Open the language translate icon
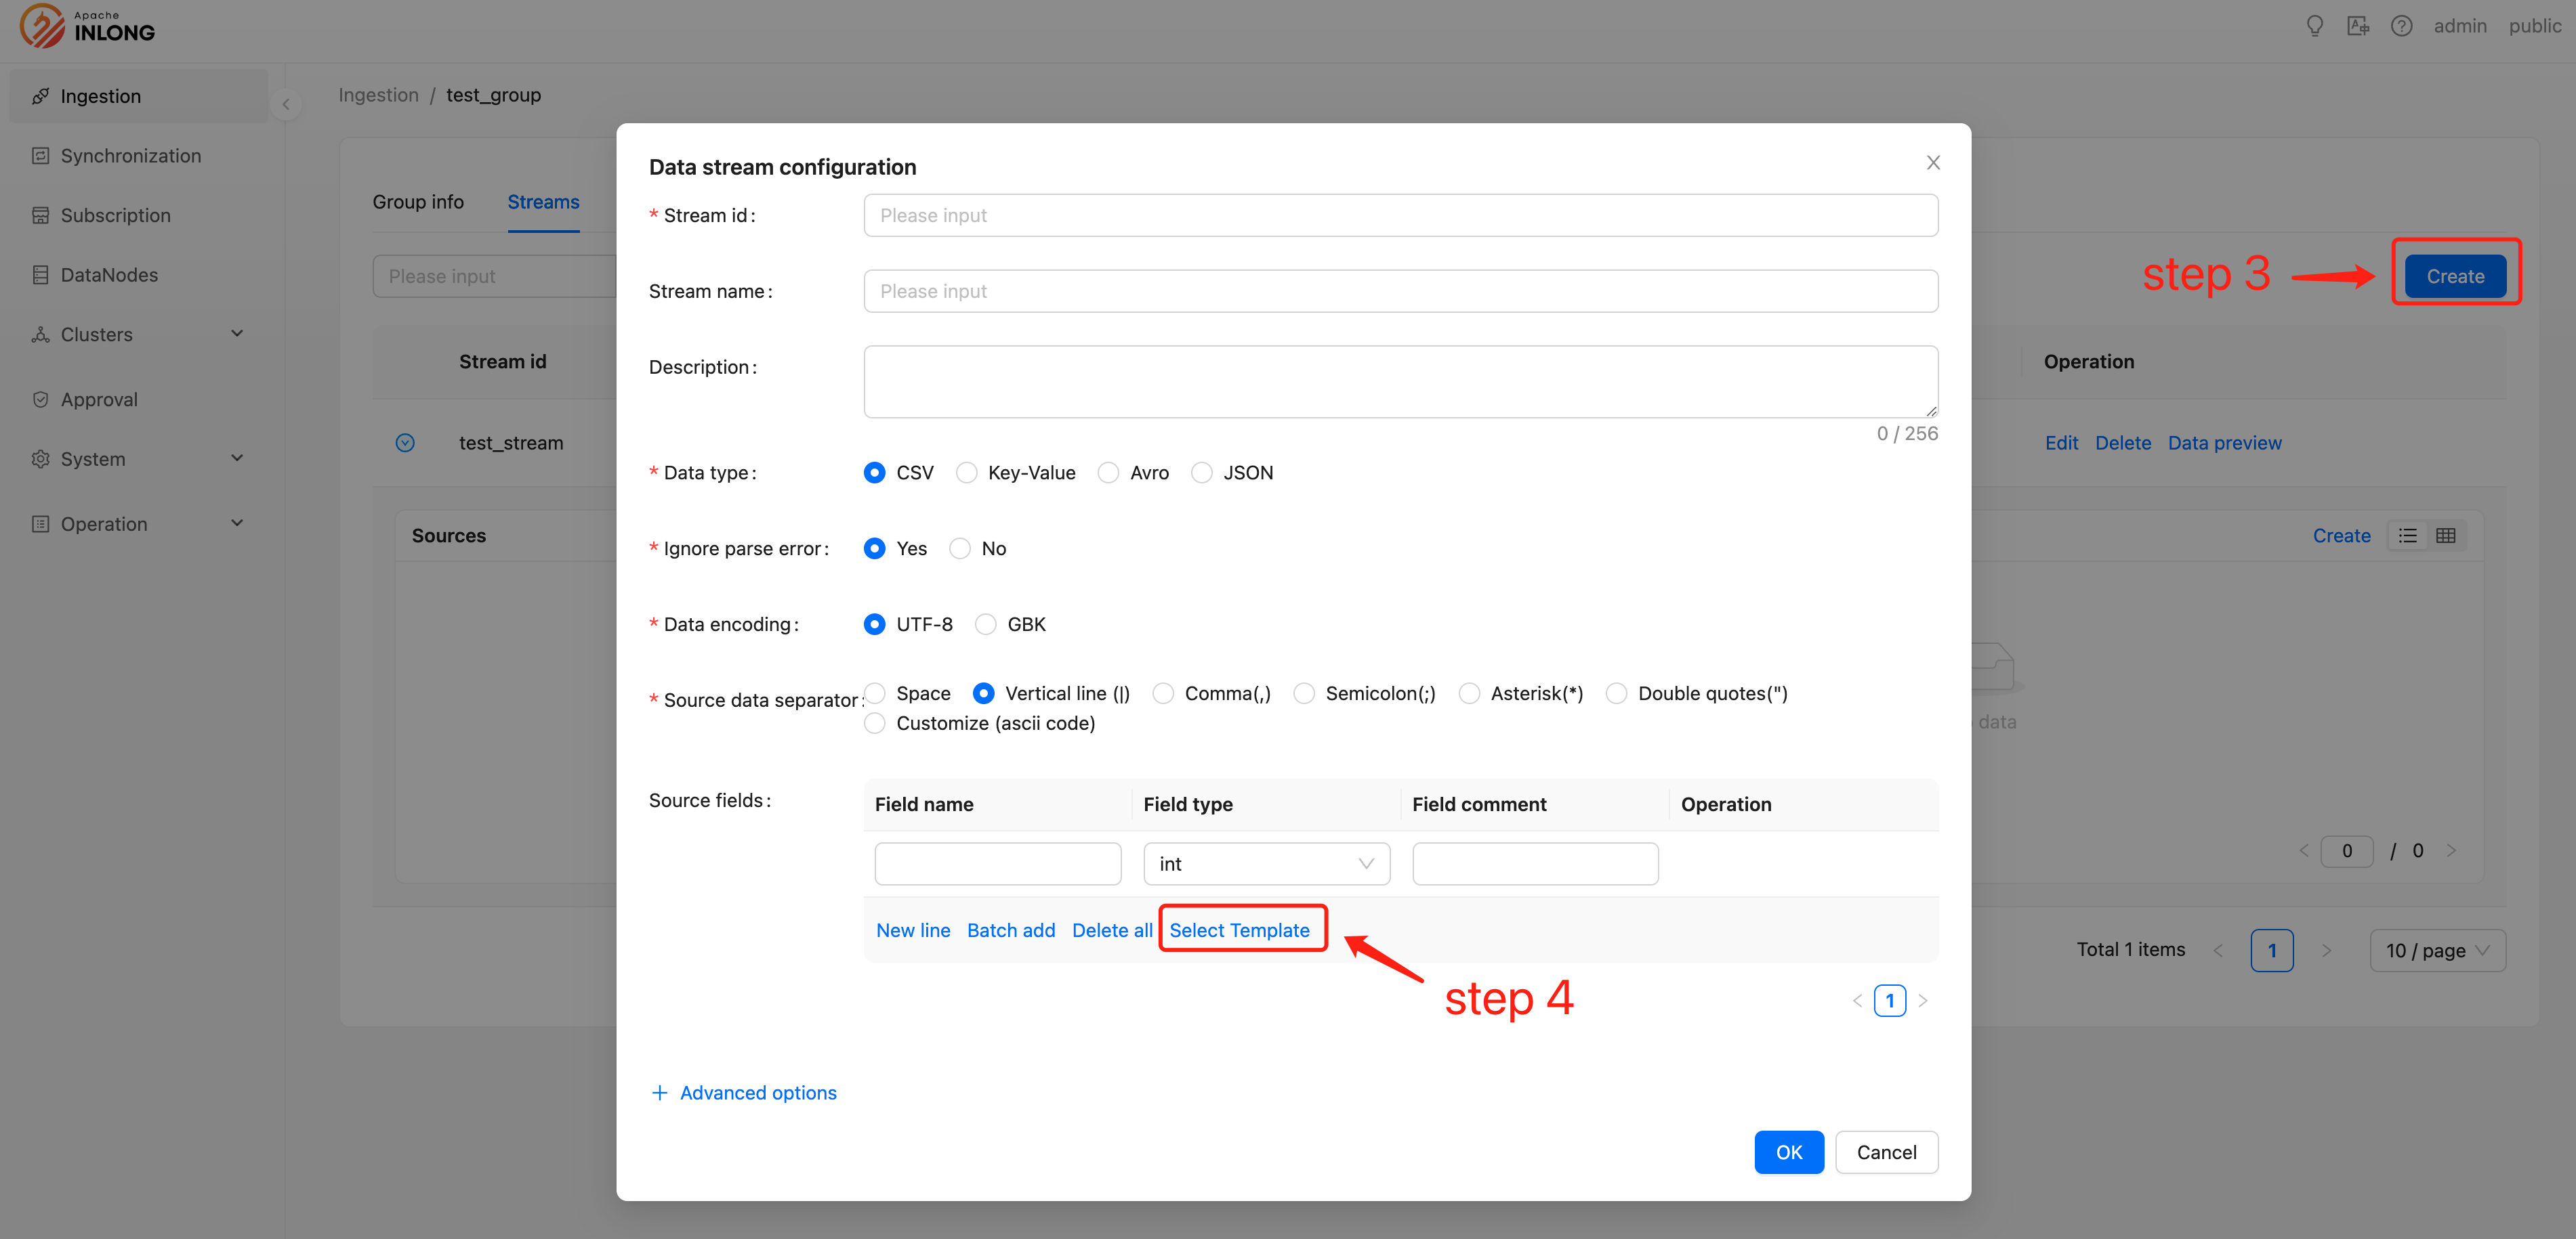 [2358, 26]
